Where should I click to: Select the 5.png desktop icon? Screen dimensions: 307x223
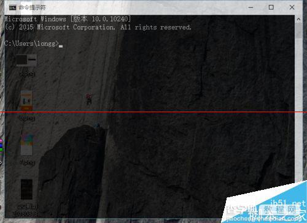26,66
